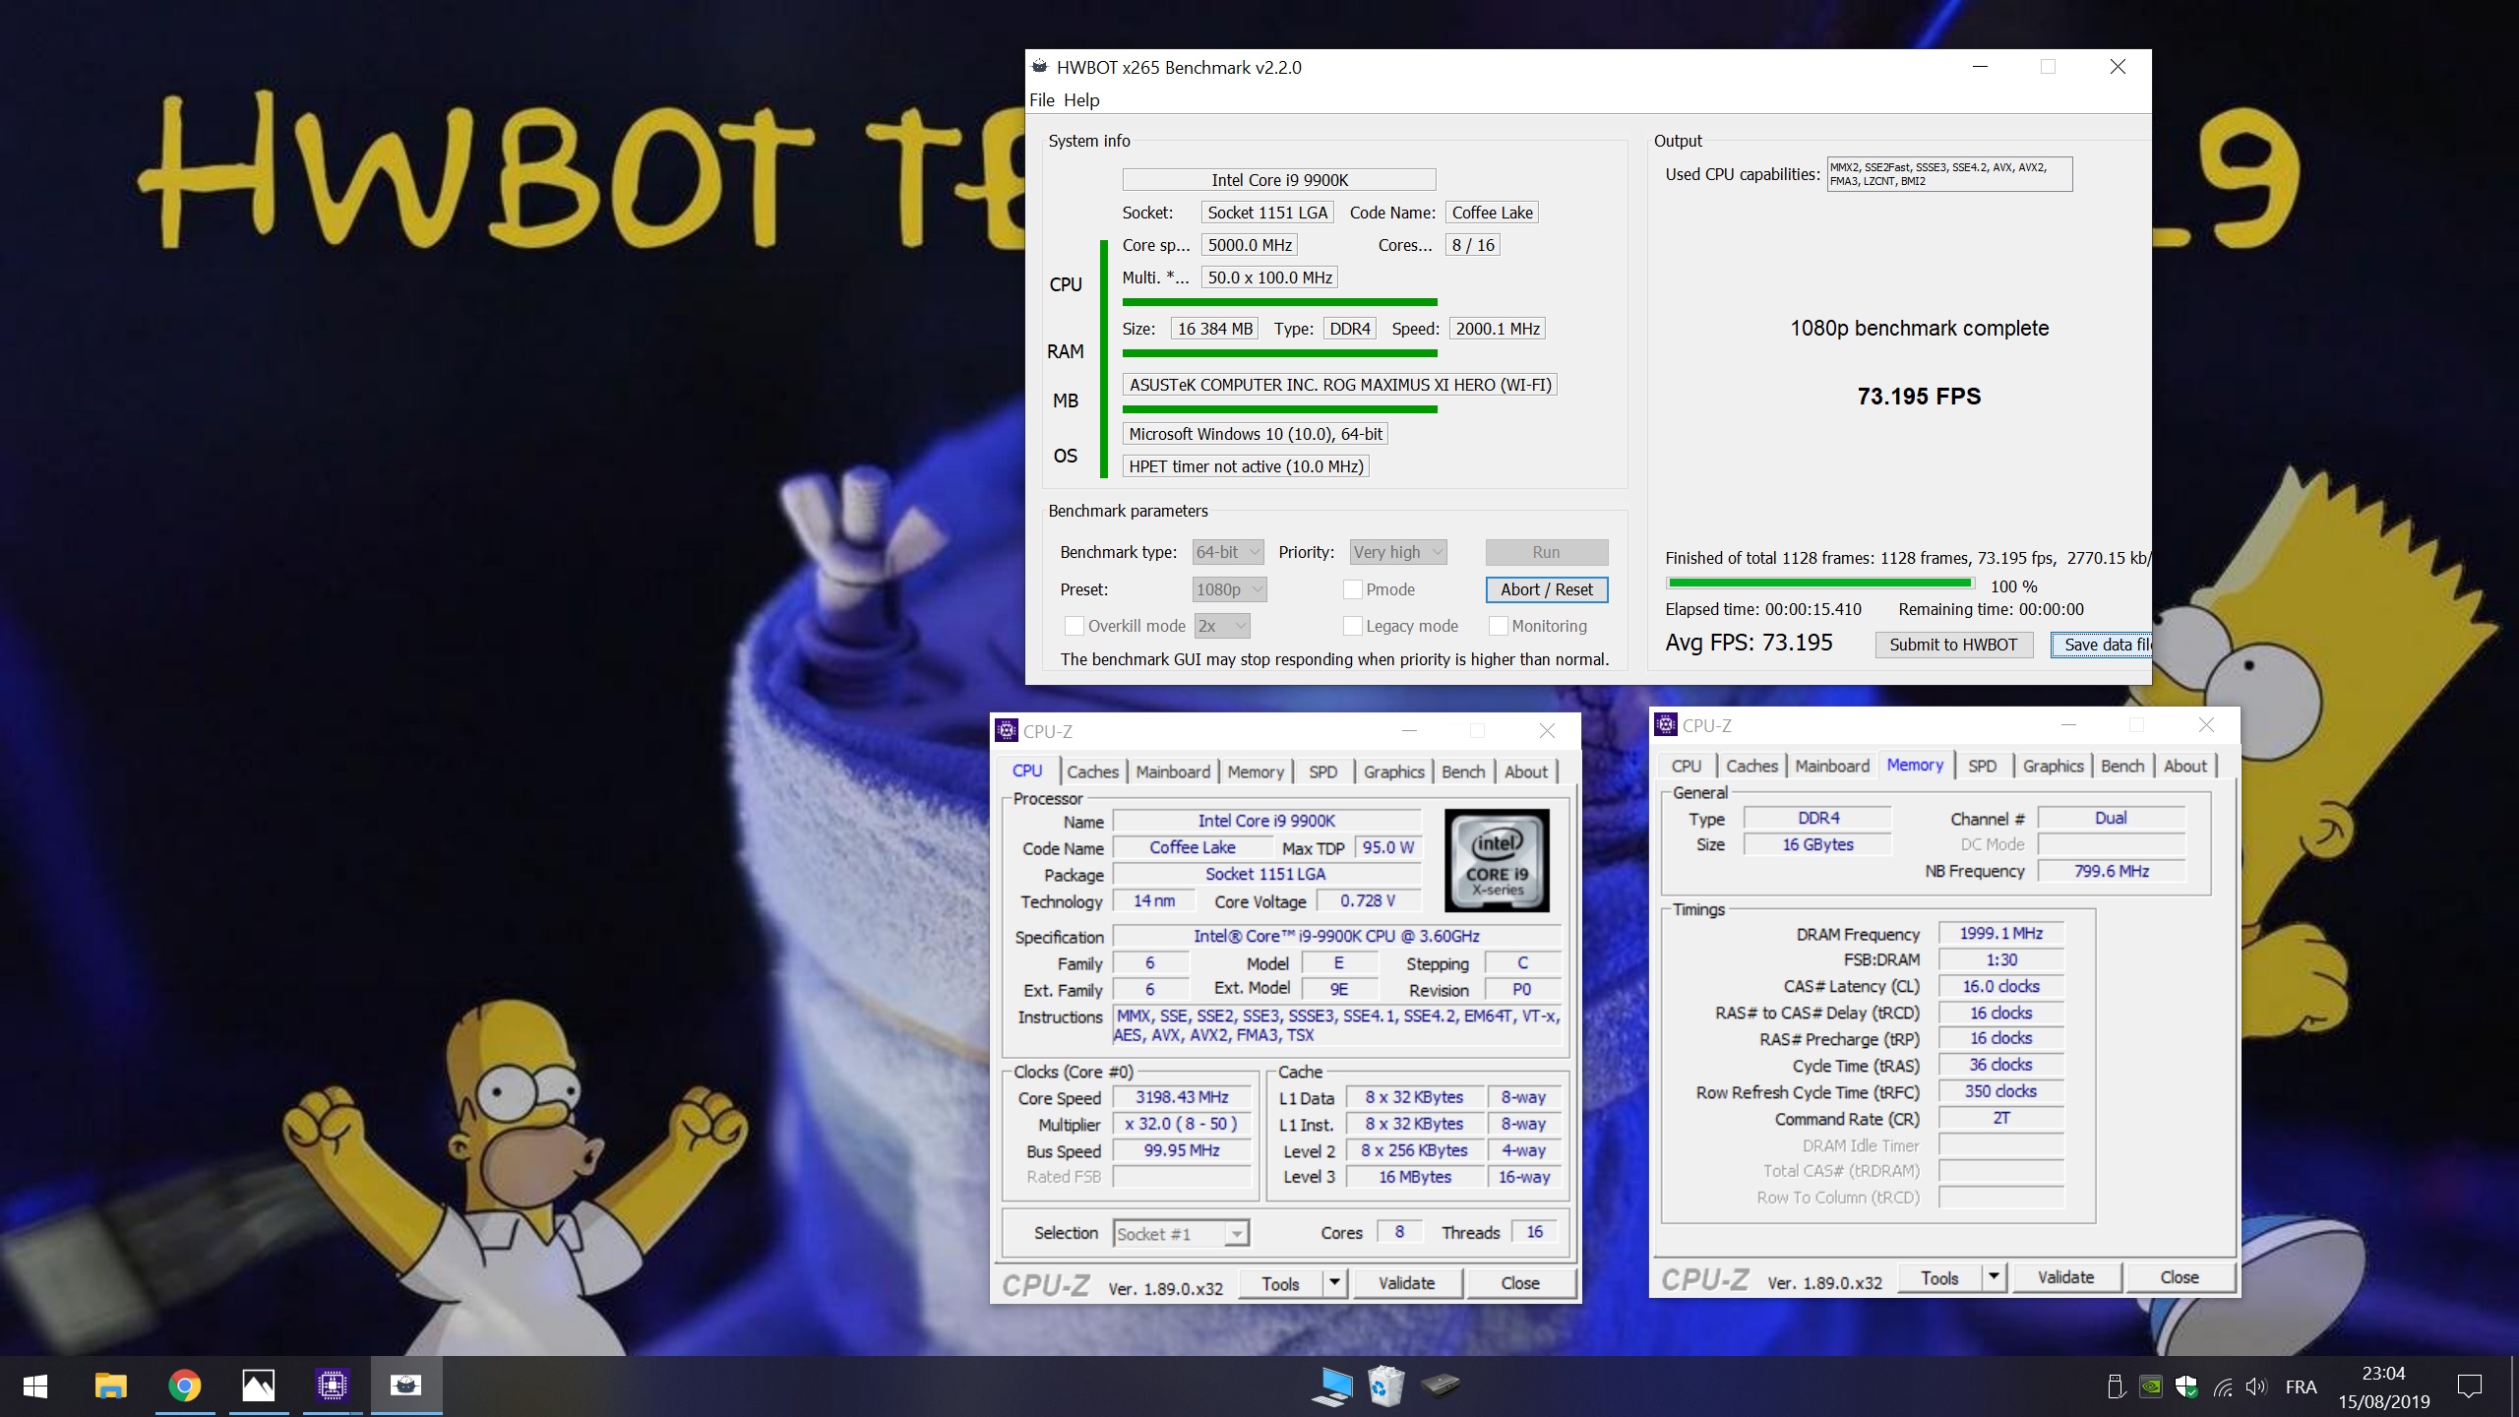Image resolution: width=2519 pixels, height=1417 pixels.
Task: Click Tools button in left CPU-Z
Action: pos(1280,1283)
